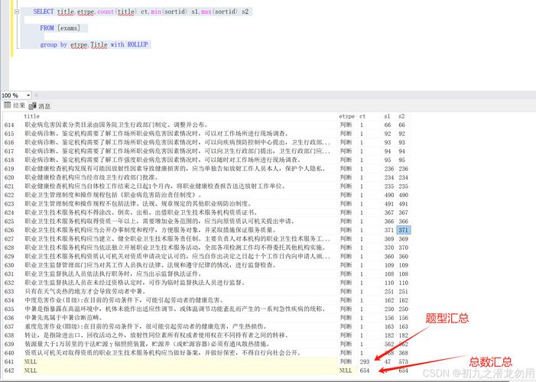Click the 293 ct cell in row 641

365,361
